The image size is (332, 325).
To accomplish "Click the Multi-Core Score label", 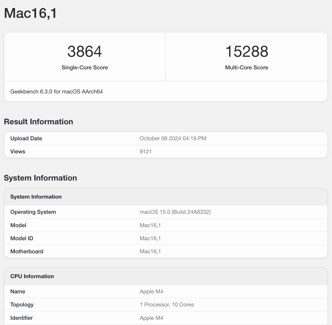I will pyautogui.click(x=247, y=68).
